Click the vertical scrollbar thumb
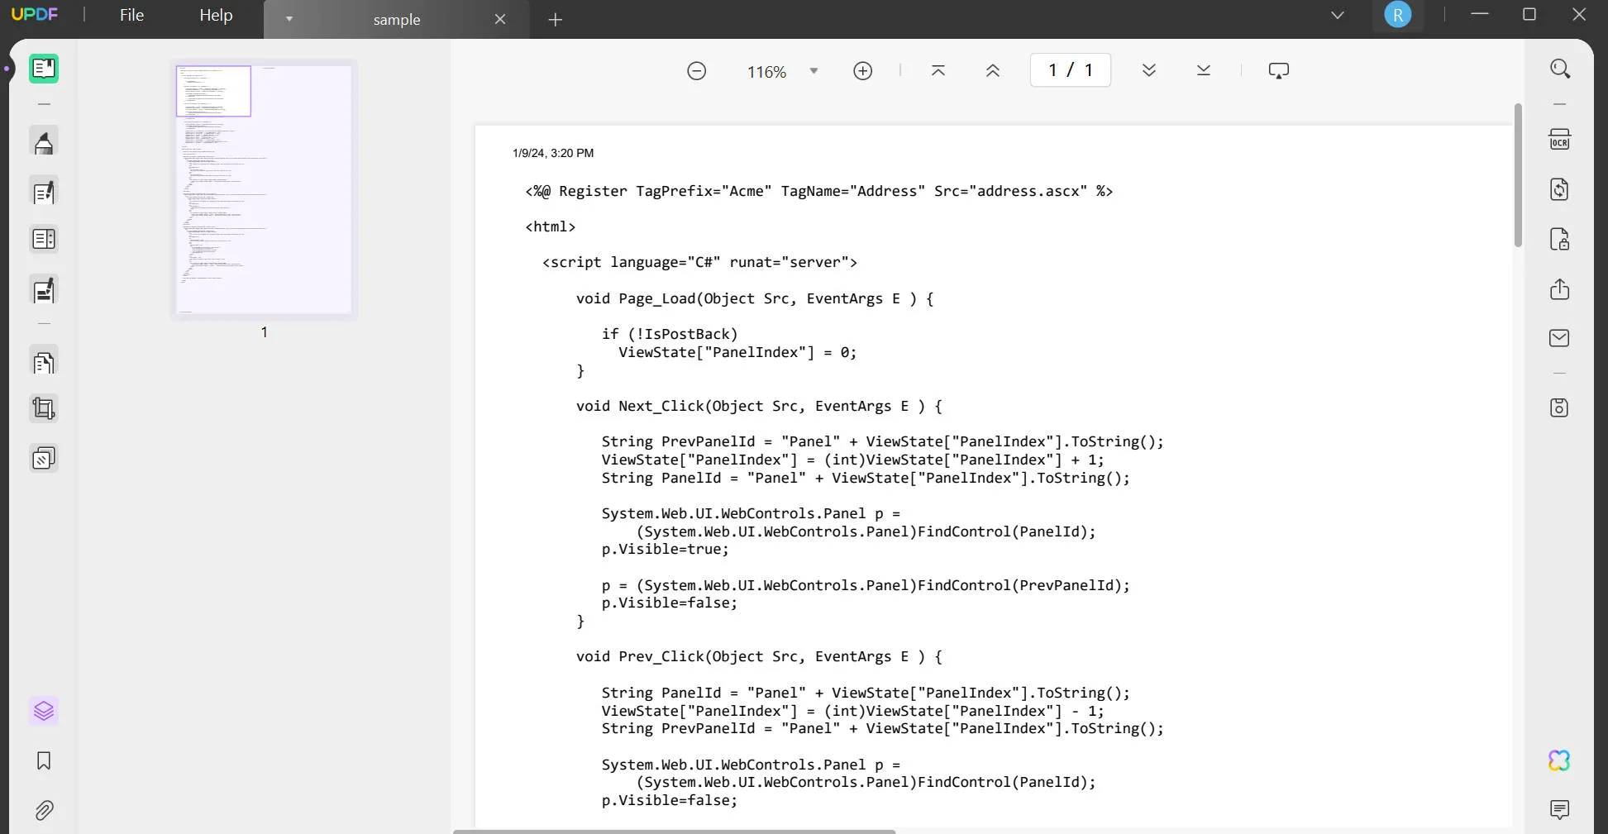The height and width of the screenshot is (834, 1608). (1518, 174)
